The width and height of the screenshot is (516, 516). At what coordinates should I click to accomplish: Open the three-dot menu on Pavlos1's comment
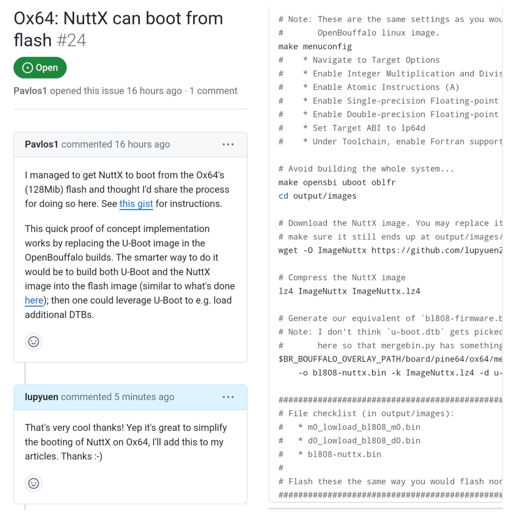click(x=228, y=144)
